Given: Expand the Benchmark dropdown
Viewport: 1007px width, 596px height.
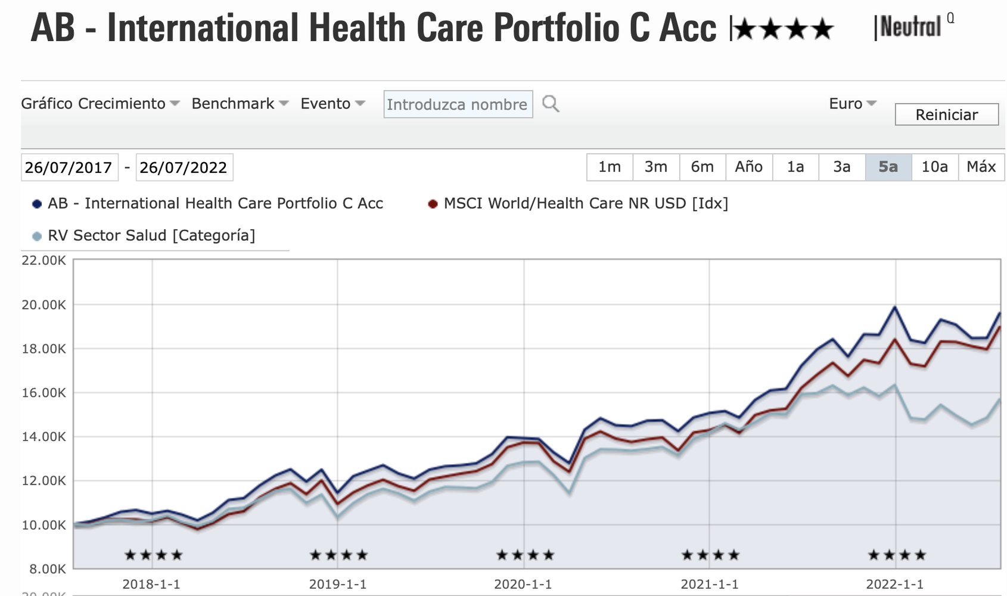Looking at the screenshot, I should click(240, 104).
